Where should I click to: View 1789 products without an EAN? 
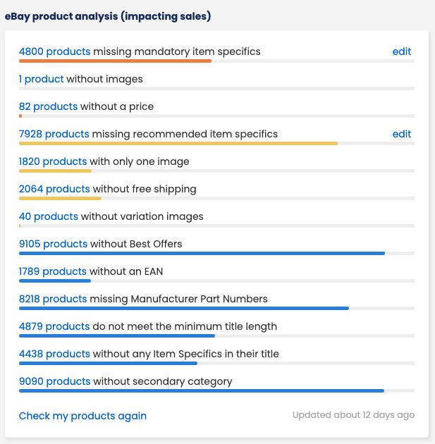coord(53,271)
